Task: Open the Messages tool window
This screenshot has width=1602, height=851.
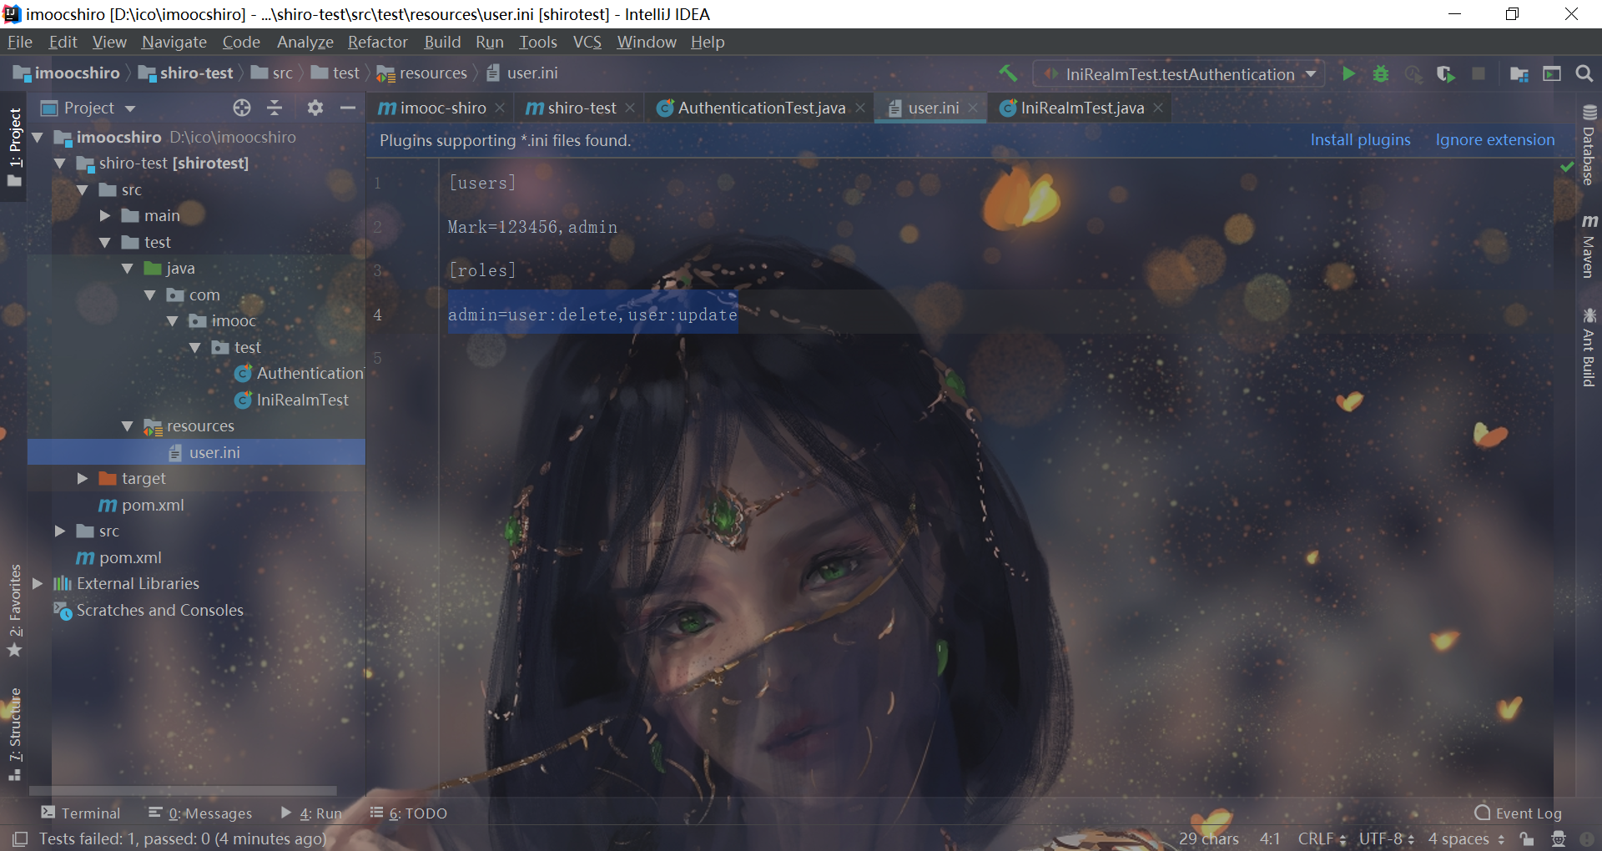Action: click(x=200, y=813)
